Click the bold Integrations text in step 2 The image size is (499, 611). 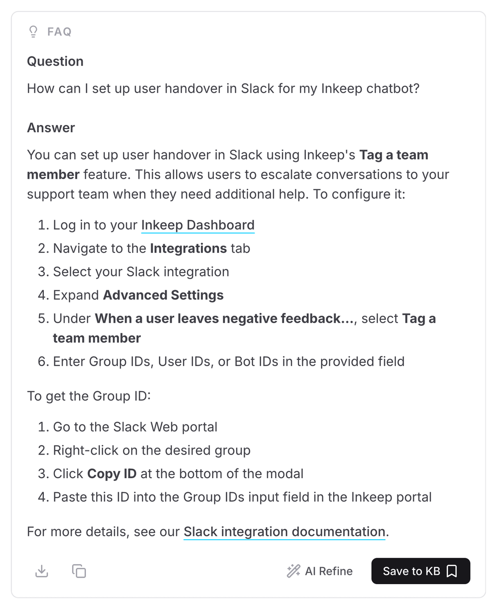188,248
